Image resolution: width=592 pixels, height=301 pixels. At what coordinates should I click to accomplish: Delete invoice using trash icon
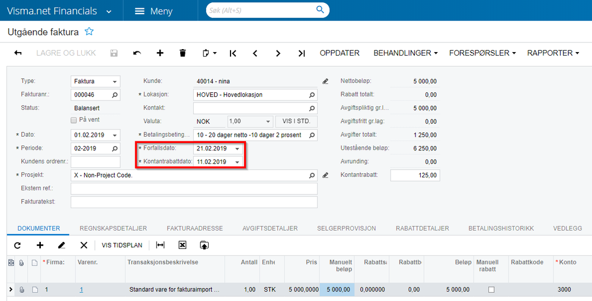tap(183, 53)
